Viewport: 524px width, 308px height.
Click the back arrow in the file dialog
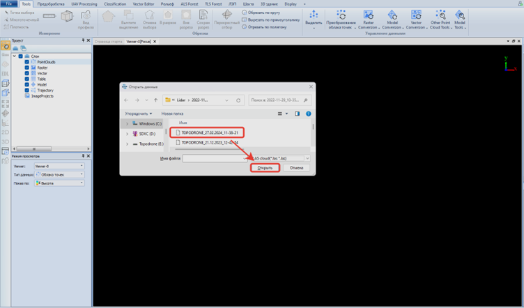tap(126, 100)
